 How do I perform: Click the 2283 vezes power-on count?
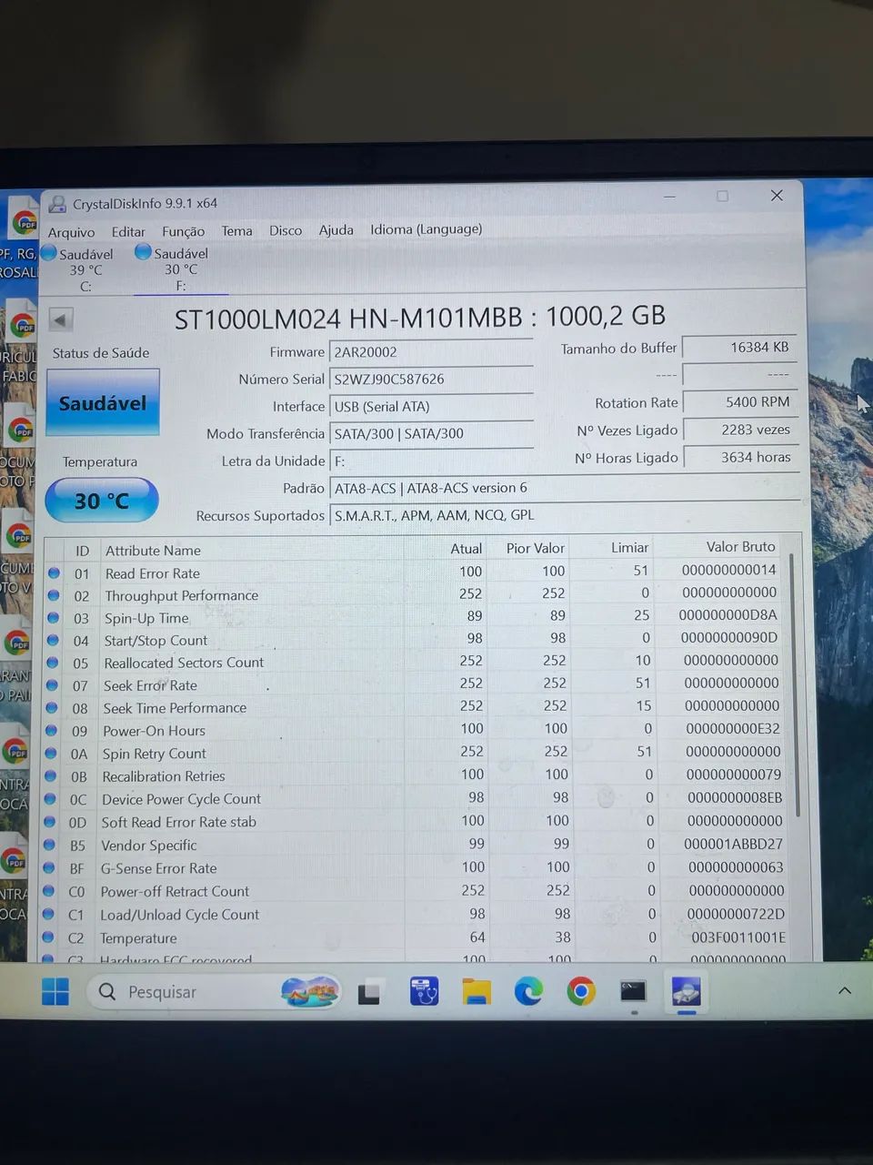(x=739, y=430)
